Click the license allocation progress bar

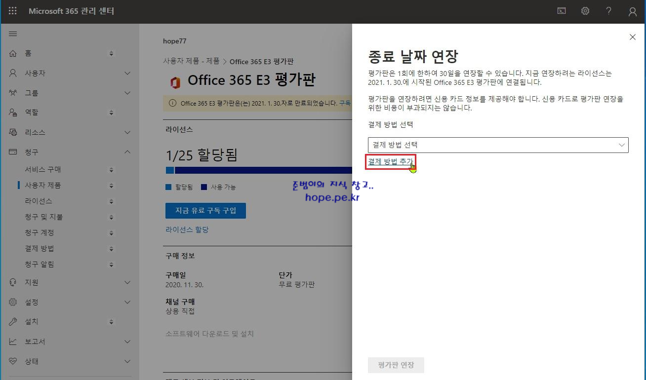[259, 170]
